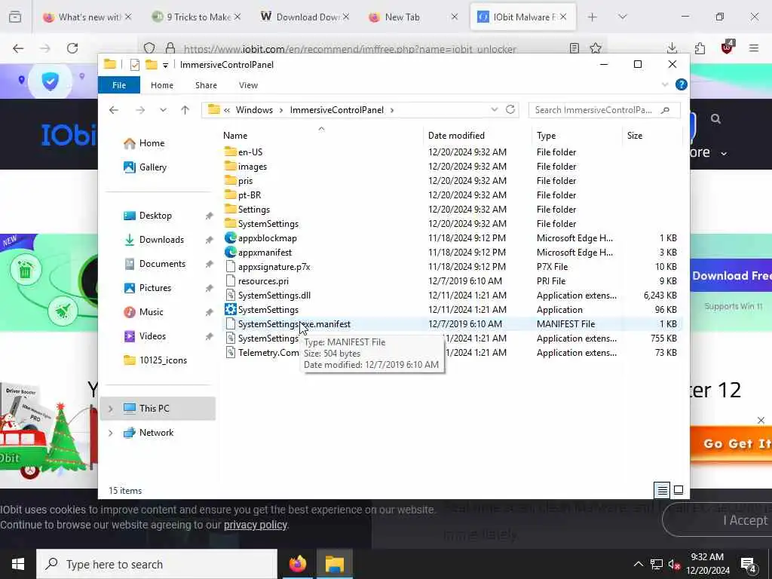Screen dimensions: 772x579
Task: Open Desktop quick access folder
Action: 155,215
